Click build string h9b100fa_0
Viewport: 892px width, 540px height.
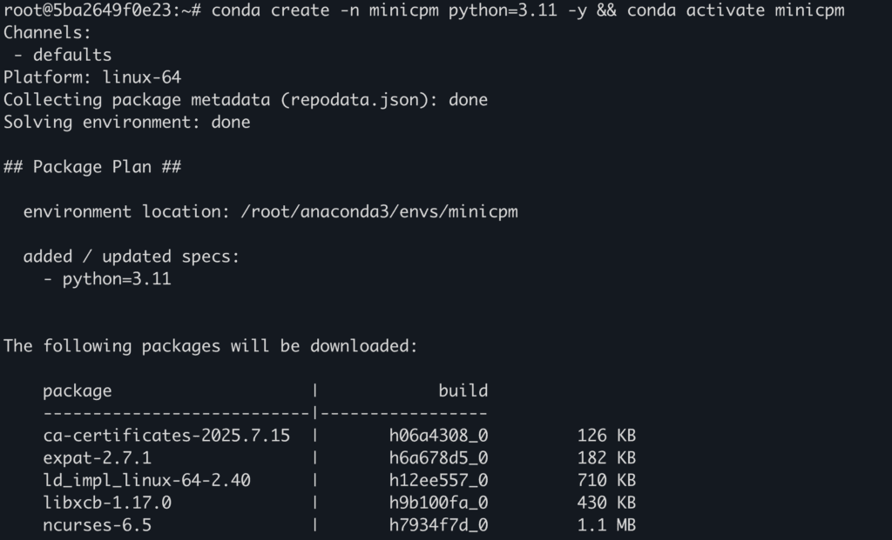coord(439,503)
